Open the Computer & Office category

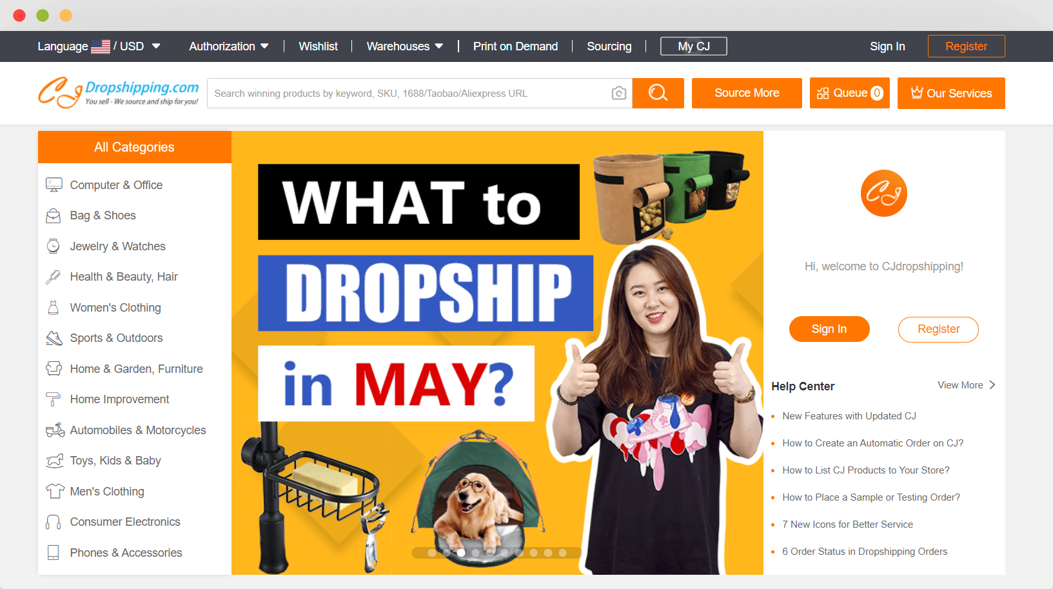click(x=116, y=185)
